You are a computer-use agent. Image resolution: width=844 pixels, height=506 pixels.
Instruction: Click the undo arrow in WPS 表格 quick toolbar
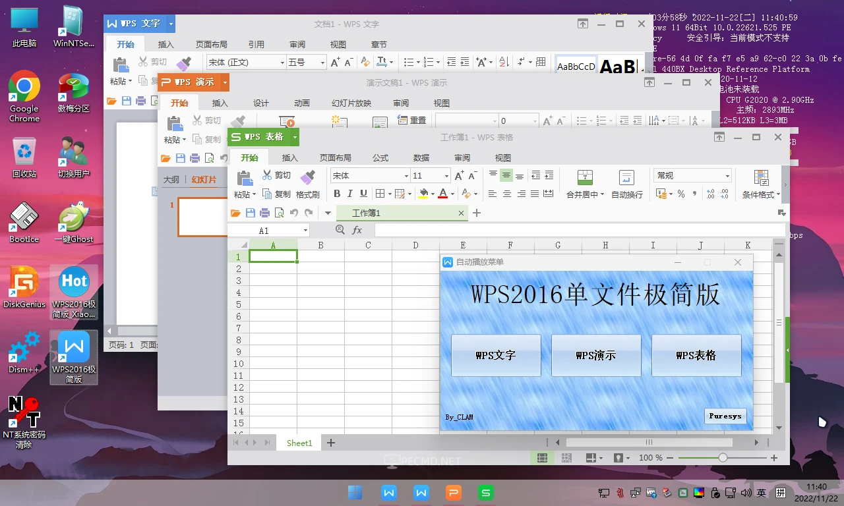tap(294, 213)
